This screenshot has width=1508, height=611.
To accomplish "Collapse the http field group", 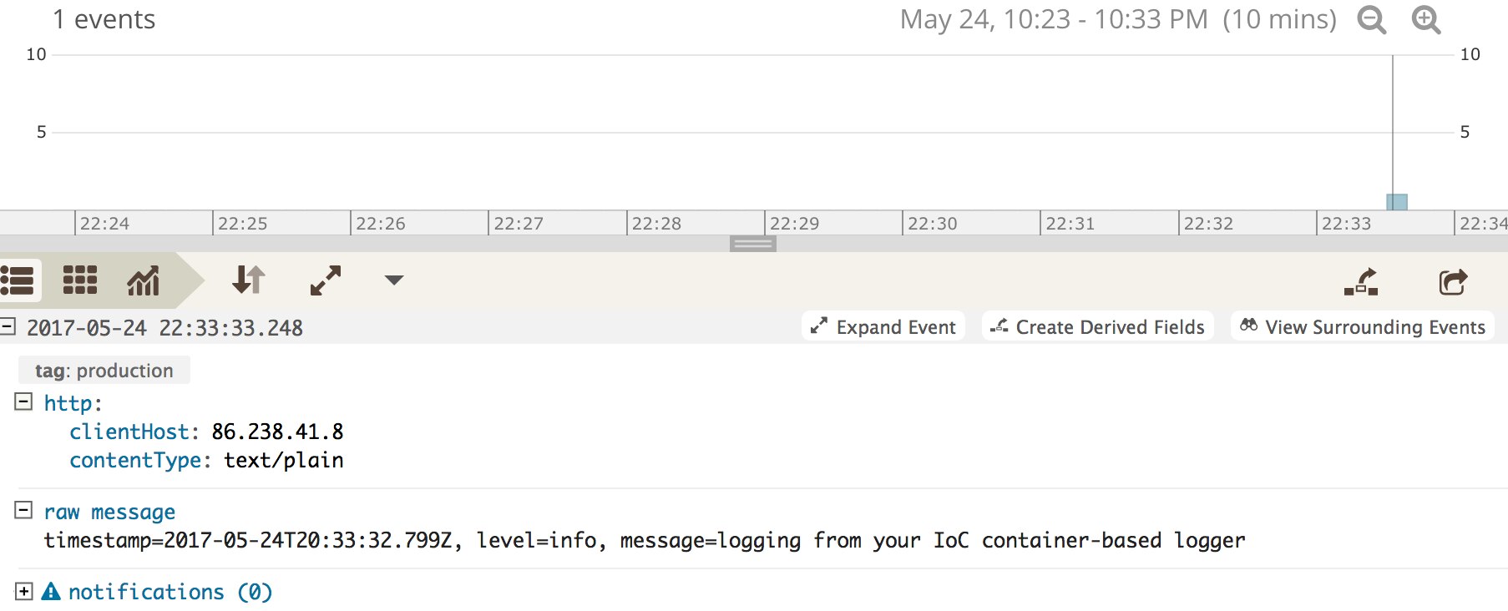I will click(x=24, y=403).
